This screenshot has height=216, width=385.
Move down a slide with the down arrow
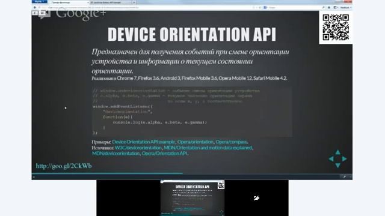click(x=338, y=166)
